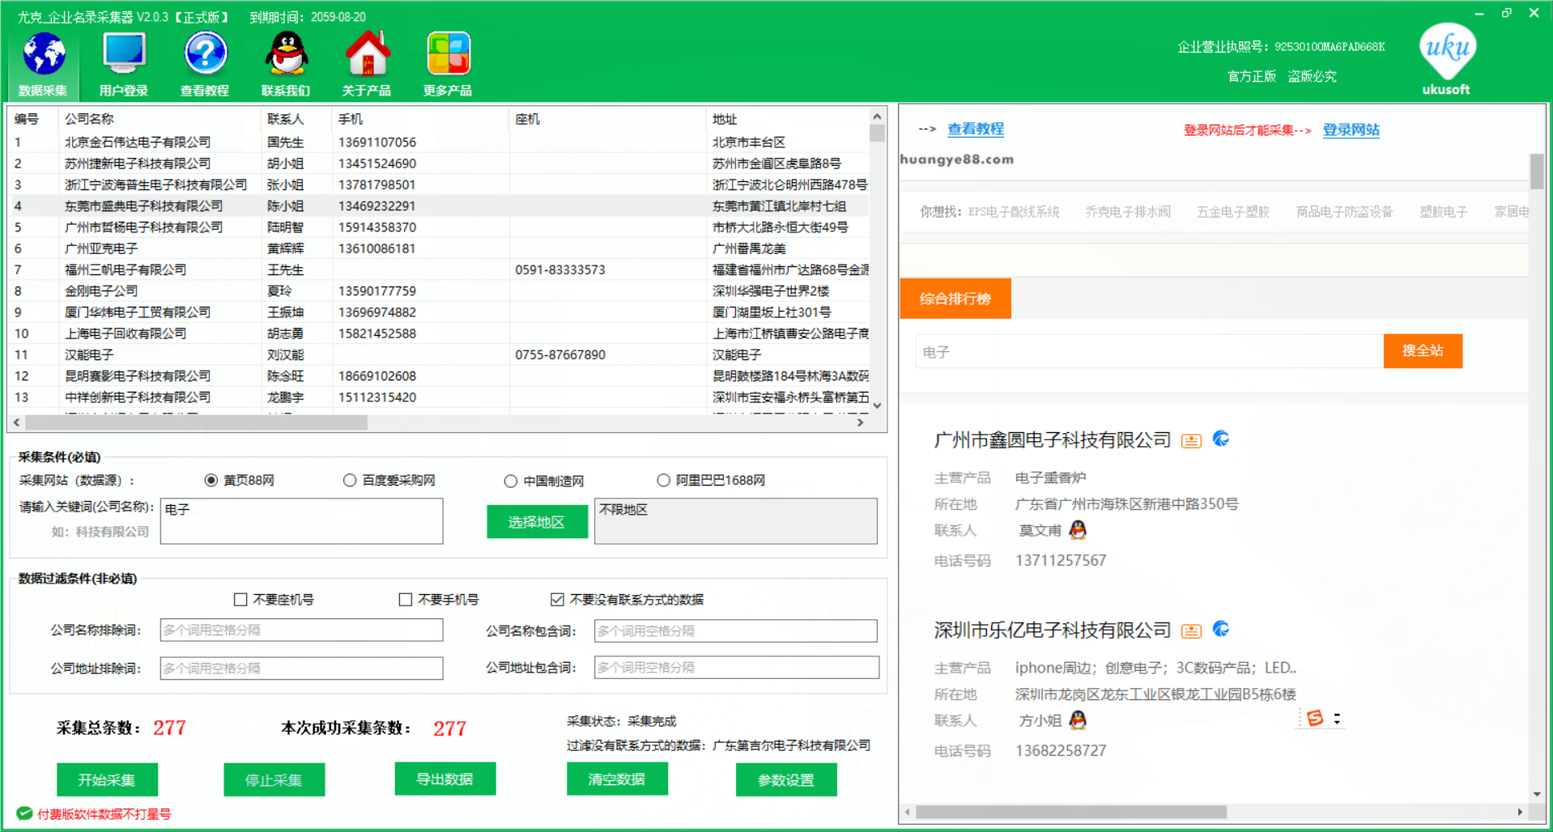1553x832 pixels.
Task: Open the 查看教程 link in browser panel
Action: click(x=976, y=129)
